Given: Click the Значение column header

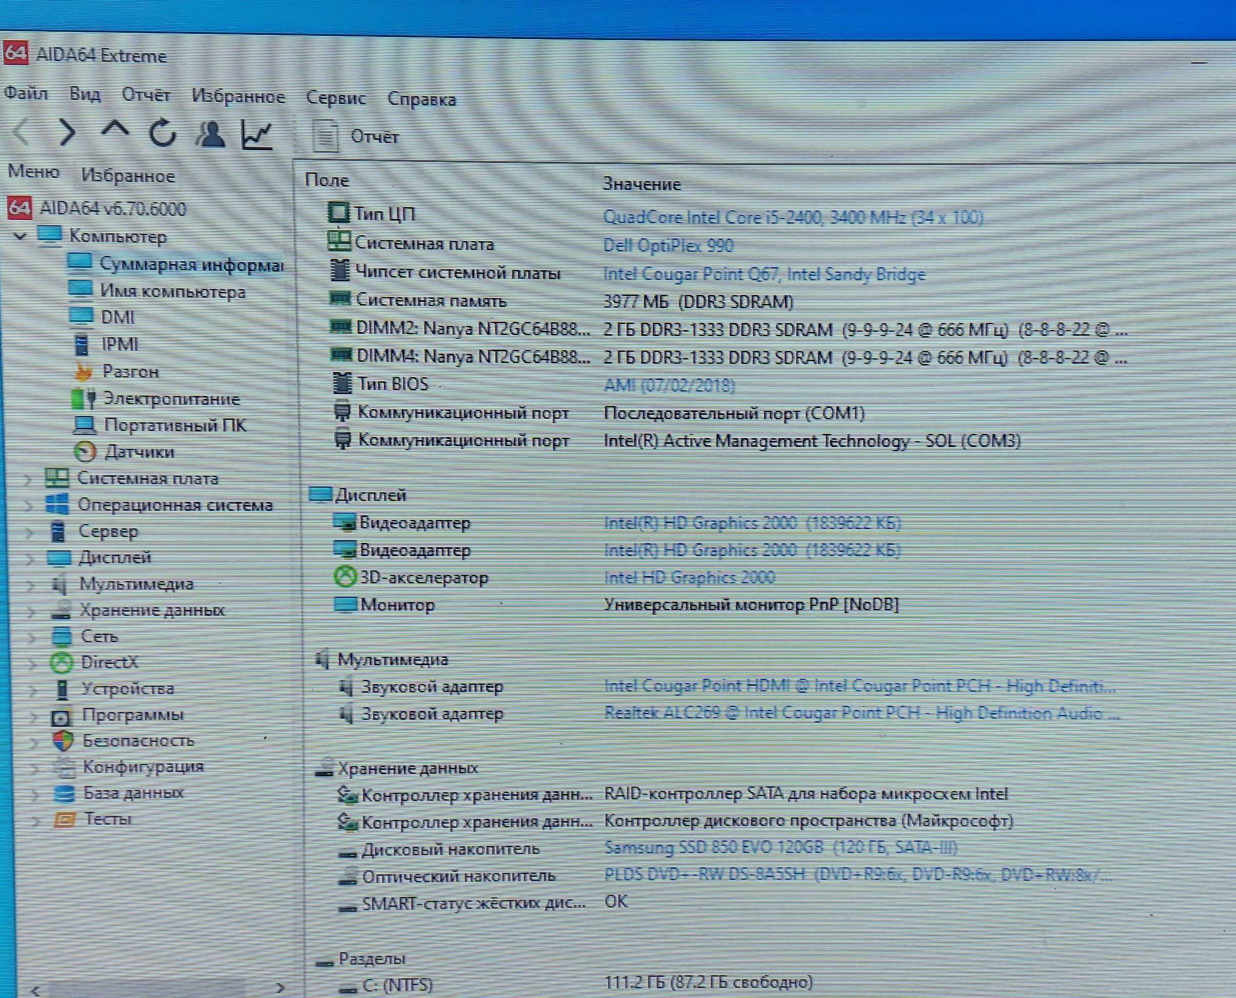Looking at the screenshot, I should point(641,184).
